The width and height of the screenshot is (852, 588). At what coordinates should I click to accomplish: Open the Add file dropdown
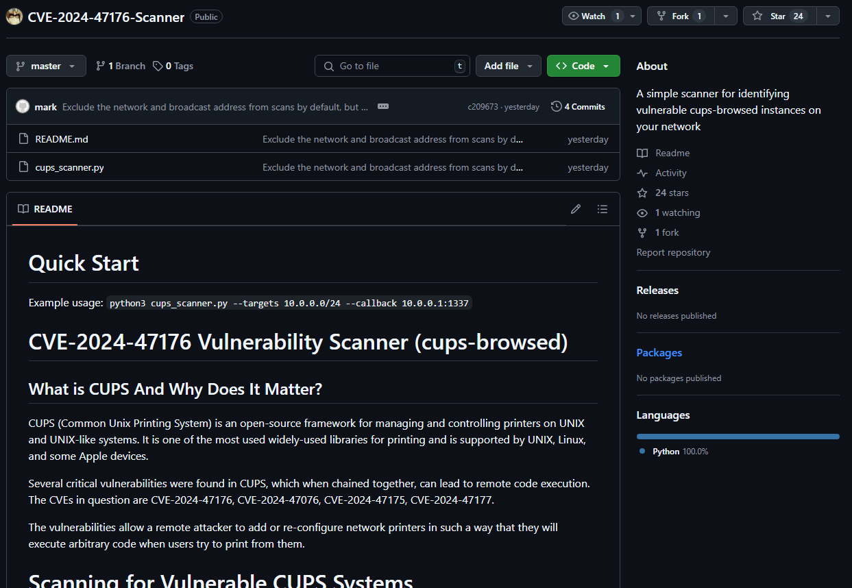(x=508, y=65)
